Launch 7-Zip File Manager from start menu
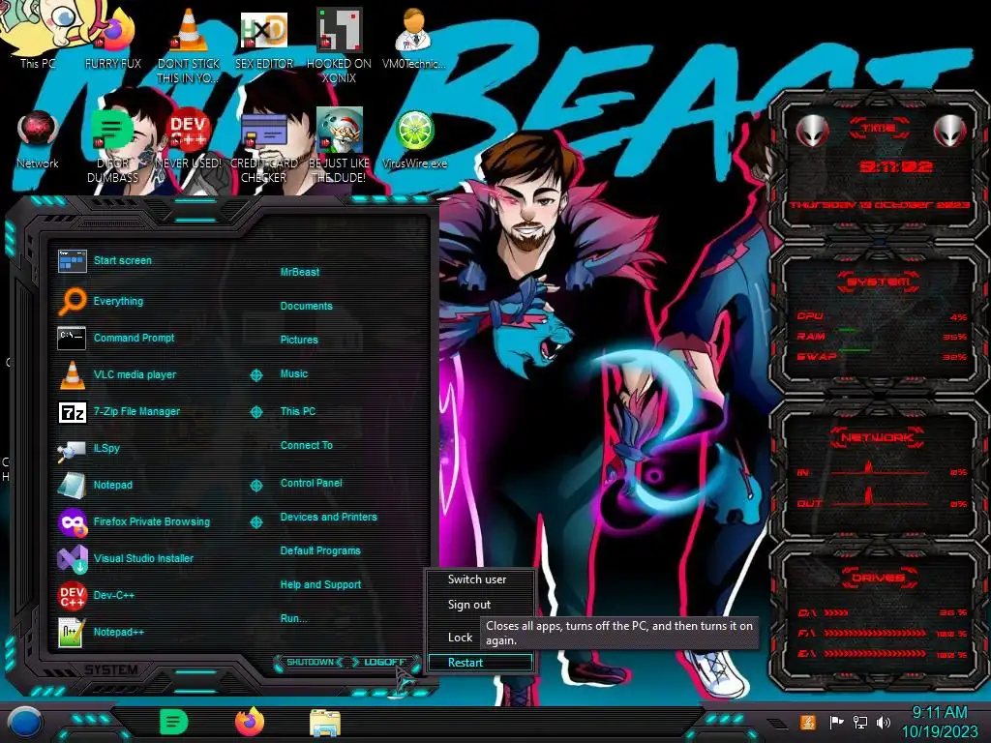Viewport: 991px width, 743px height. click(119, 412)
